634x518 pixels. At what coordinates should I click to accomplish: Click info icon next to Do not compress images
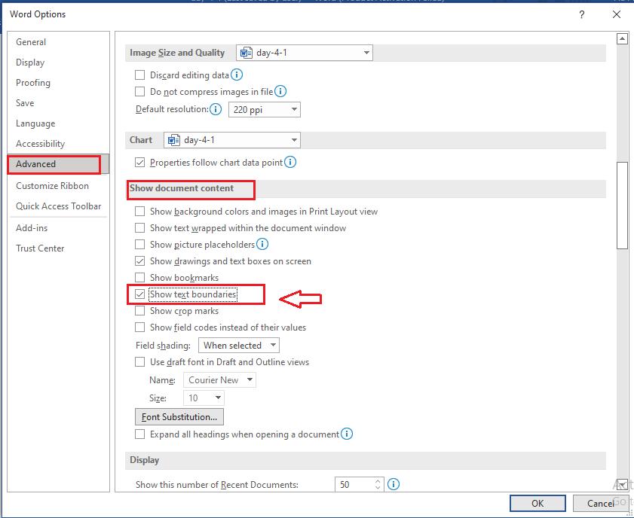point(280,91)
